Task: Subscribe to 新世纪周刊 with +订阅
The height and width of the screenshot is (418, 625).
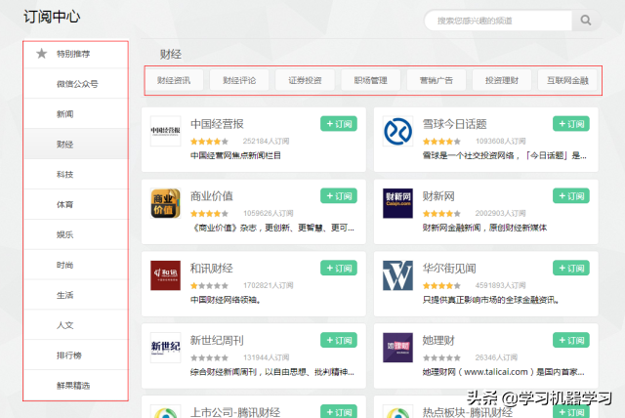Action: 339,340
